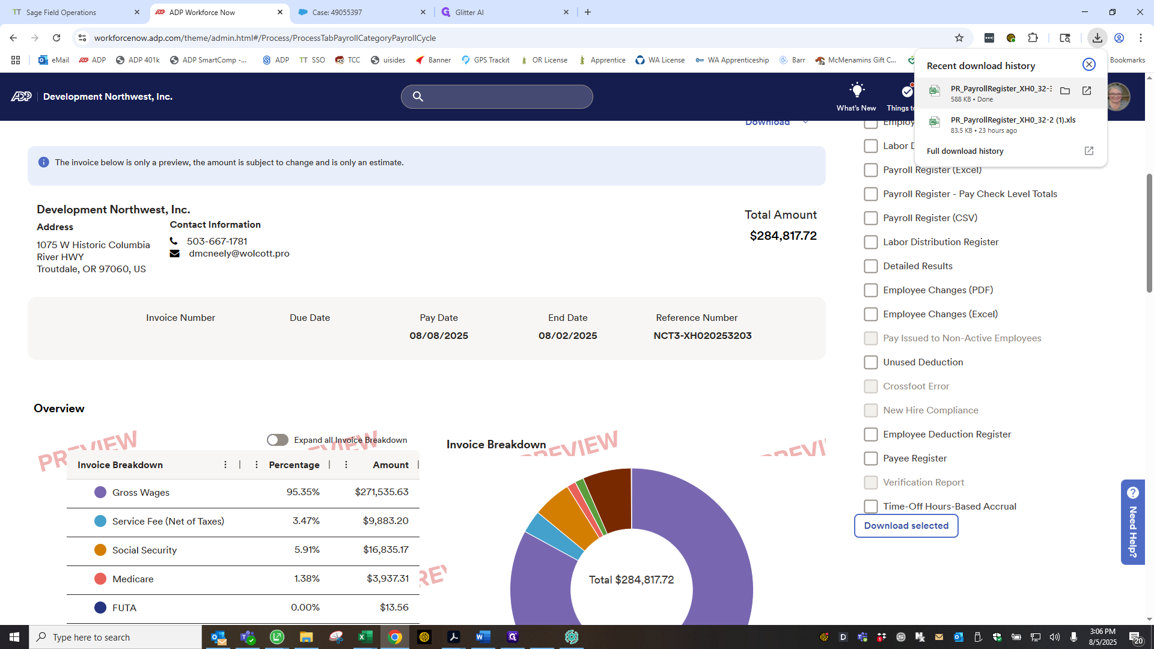Open File Explorer from the taskbar
The height and width of the screenshot is (649, 1154).
coord(306,637)
